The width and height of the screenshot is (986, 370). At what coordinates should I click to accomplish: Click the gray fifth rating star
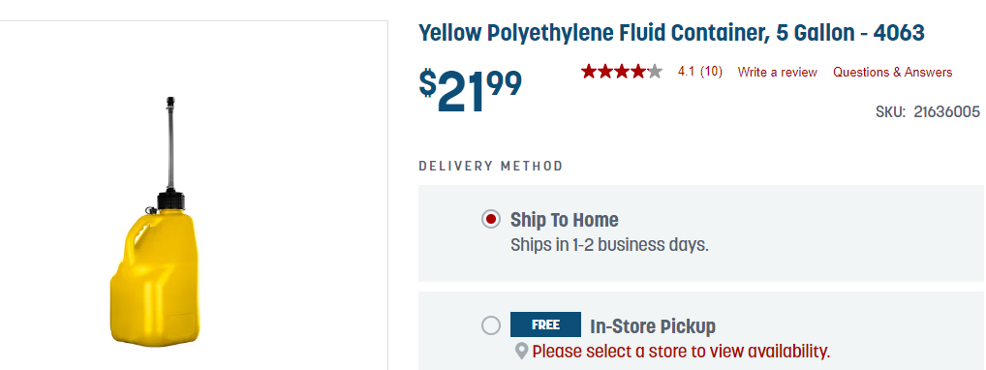pos(655,71)
